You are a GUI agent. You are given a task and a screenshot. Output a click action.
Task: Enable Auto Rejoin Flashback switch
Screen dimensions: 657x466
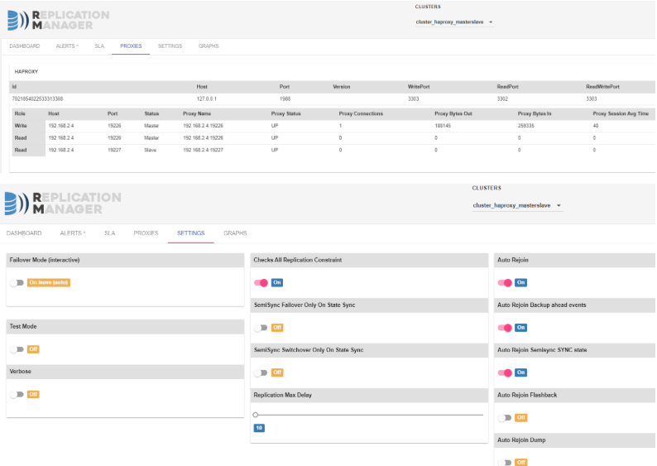click(505, 418)
